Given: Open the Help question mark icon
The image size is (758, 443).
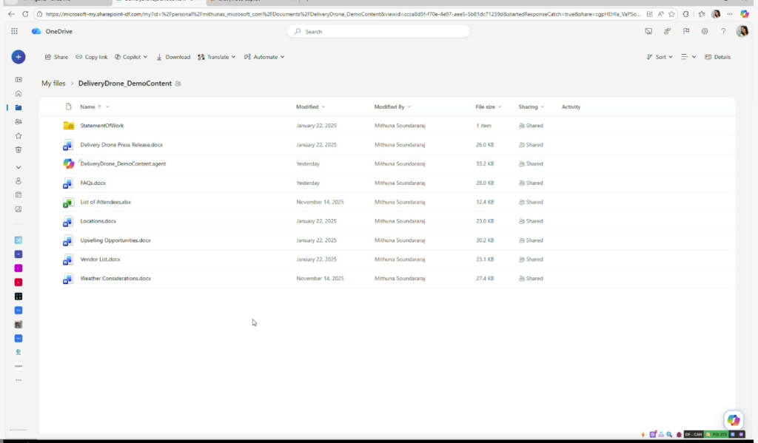Looking at the screenshot, I should [x=723, y=31].
